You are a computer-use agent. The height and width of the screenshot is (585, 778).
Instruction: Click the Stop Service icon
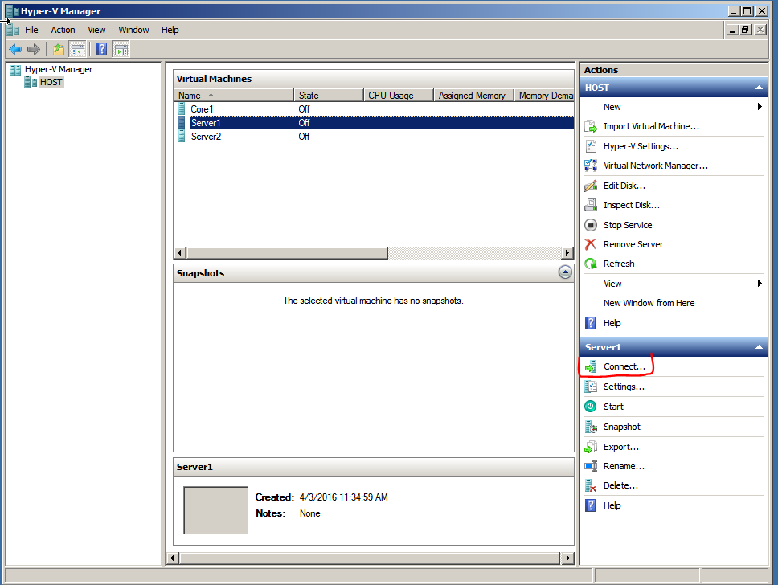pos(591,225)
